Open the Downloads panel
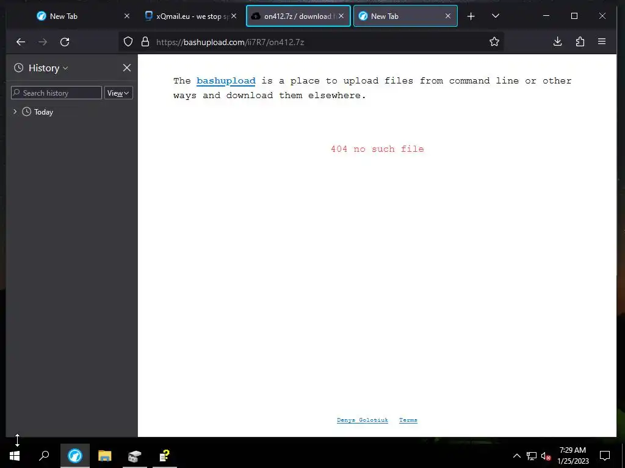Screen dimensions: 625x468 coord(558,41)
